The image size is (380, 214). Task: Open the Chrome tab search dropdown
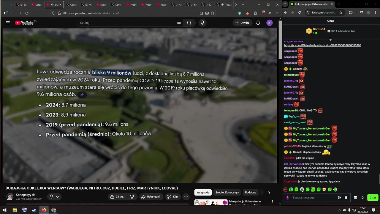click(x=285, y=4)
